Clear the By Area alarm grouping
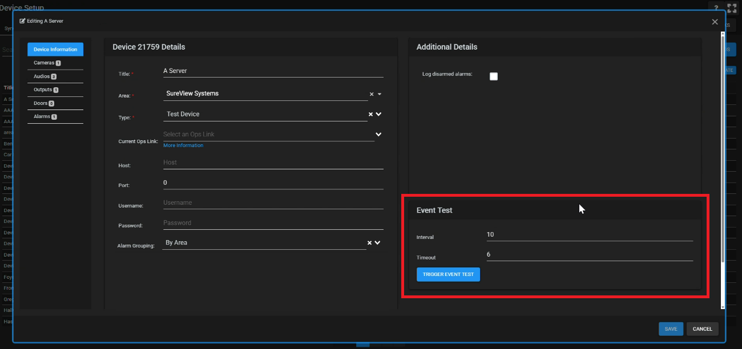The image size is (742, 349). [x=369, y=242]
